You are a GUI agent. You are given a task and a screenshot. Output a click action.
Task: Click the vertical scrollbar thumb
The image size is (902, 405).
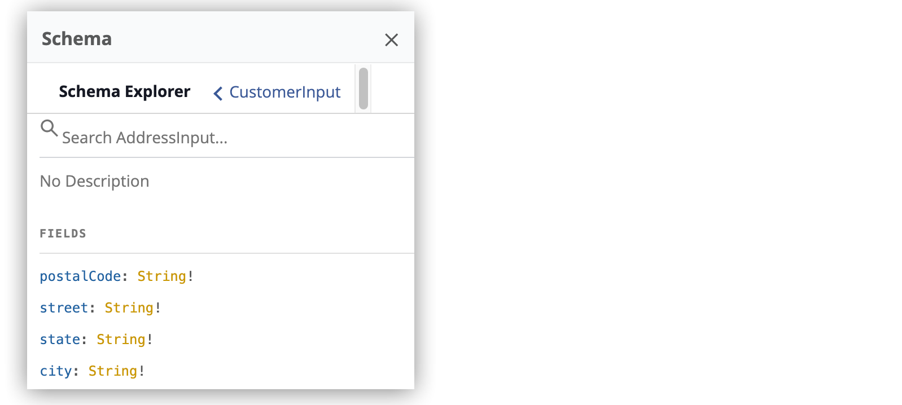click(x=364, y=89)
